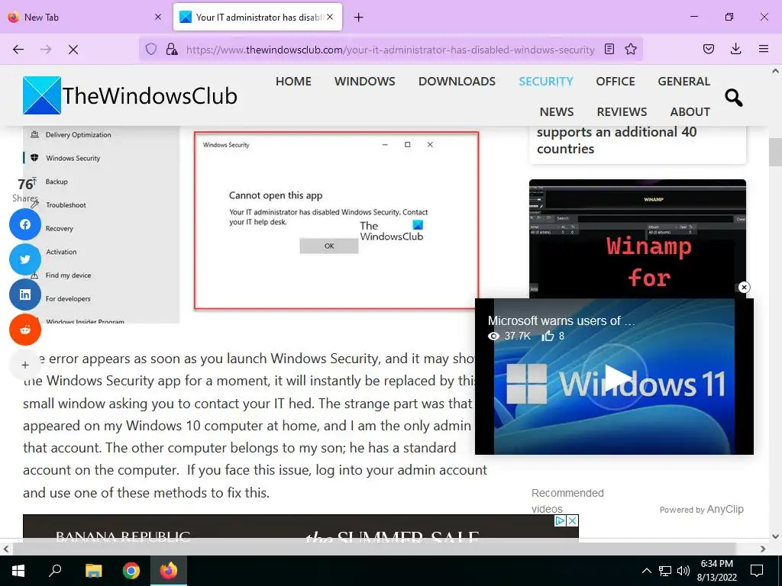Viewport: 782px width, 586px height.
Task: Open DOWNLOADS menu item
Action: [457, 81]
